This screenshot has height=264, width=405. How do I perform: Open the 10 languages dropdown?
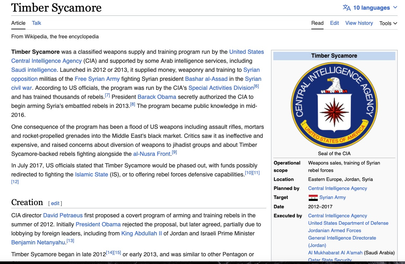[x=370, y=8]
